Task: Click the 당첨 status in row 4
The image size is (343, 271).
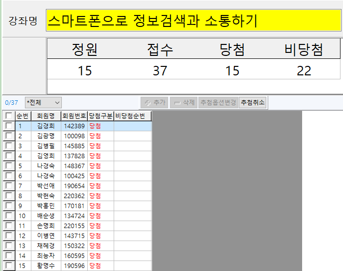Action: pyautogui.click(x=95, y=156)
